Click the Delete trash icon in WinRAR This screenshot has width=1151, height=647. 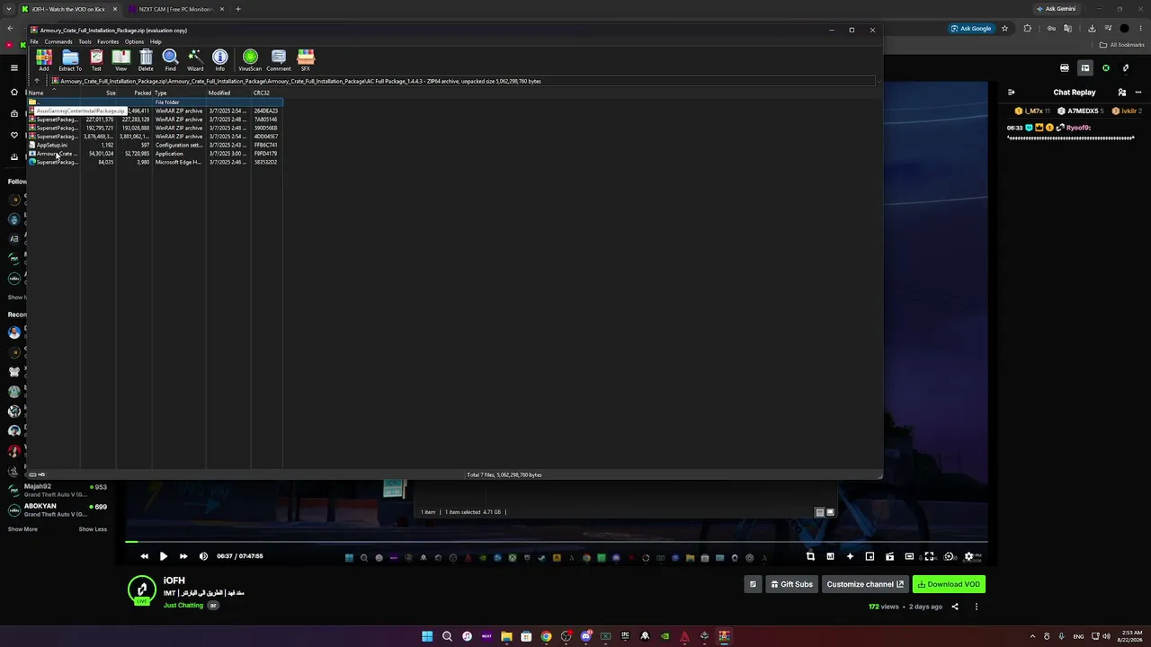[146, 60]
